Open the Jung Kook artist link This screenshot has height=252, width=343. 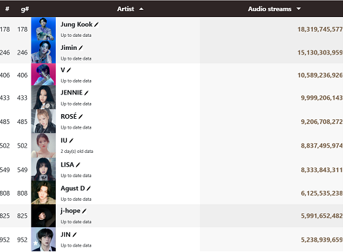[x=77, y=24]
